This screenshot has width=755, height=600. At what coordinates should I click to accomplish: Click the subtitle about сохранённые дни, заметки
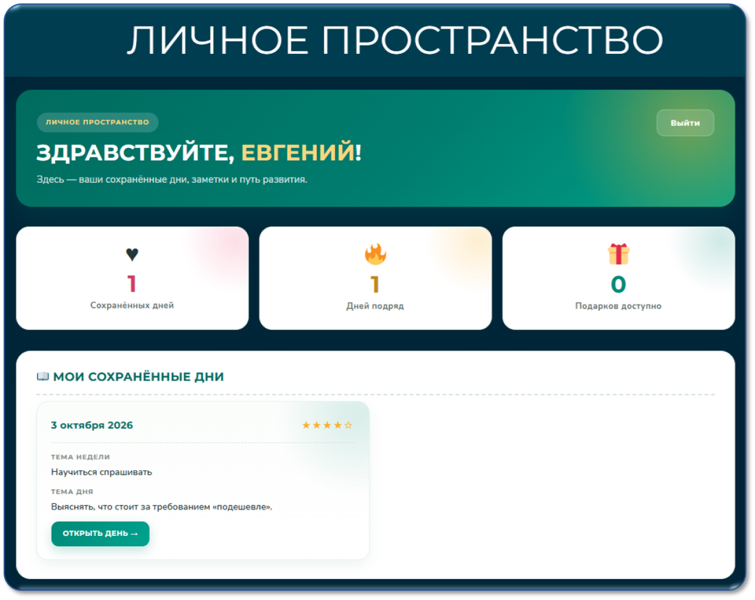[172, 179]
